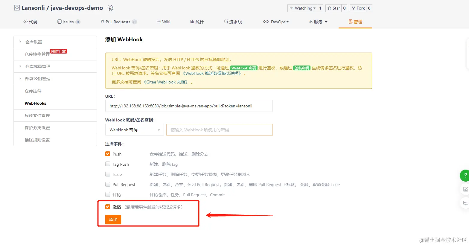Click the WebHook password input field

pos(220,130)
